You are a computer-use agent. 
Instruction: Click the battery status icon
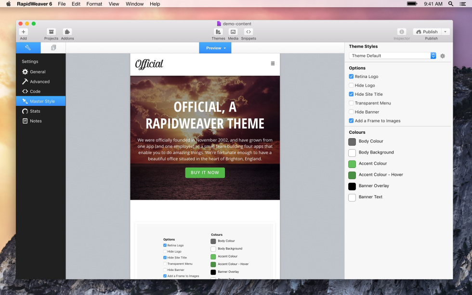pos(412,3)
